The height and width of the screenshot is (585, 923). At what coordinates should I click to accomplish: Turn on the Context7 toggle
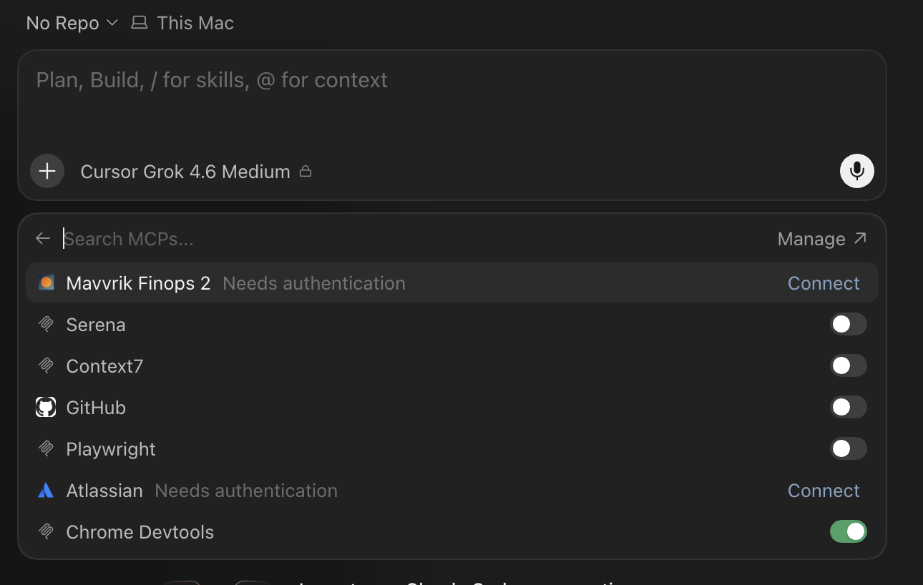[849, 365]
